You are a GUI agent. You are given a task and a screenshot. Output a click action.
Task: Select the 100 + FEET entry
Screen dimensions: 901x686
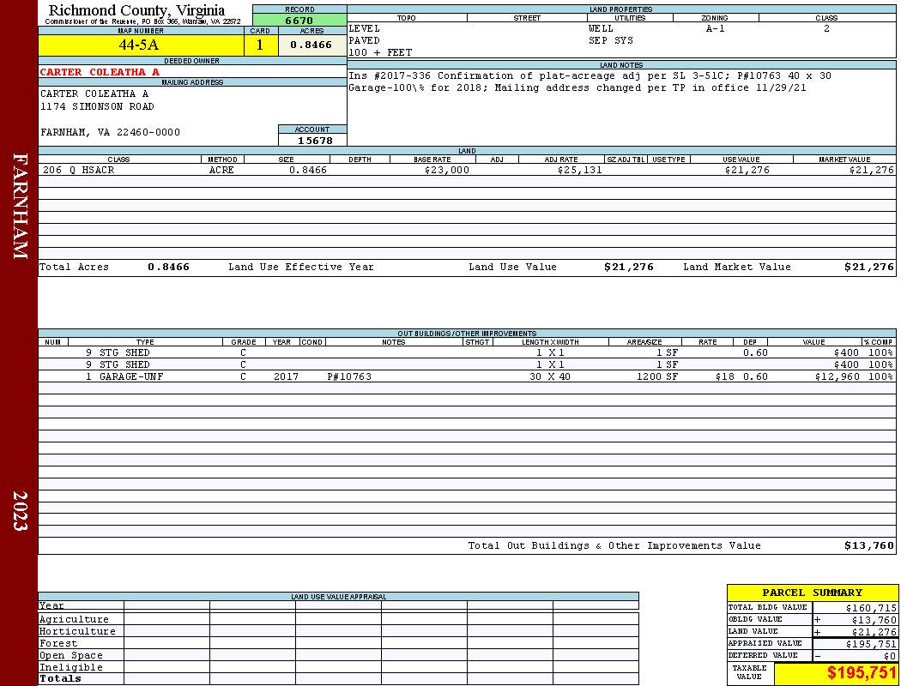[x=380, y=53]
